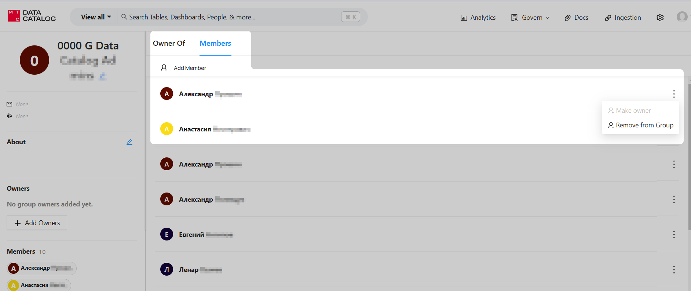This screenshot has height=291, width=691.
Task: Open three-dot menu for Ленар row
Action: [673, 270]
